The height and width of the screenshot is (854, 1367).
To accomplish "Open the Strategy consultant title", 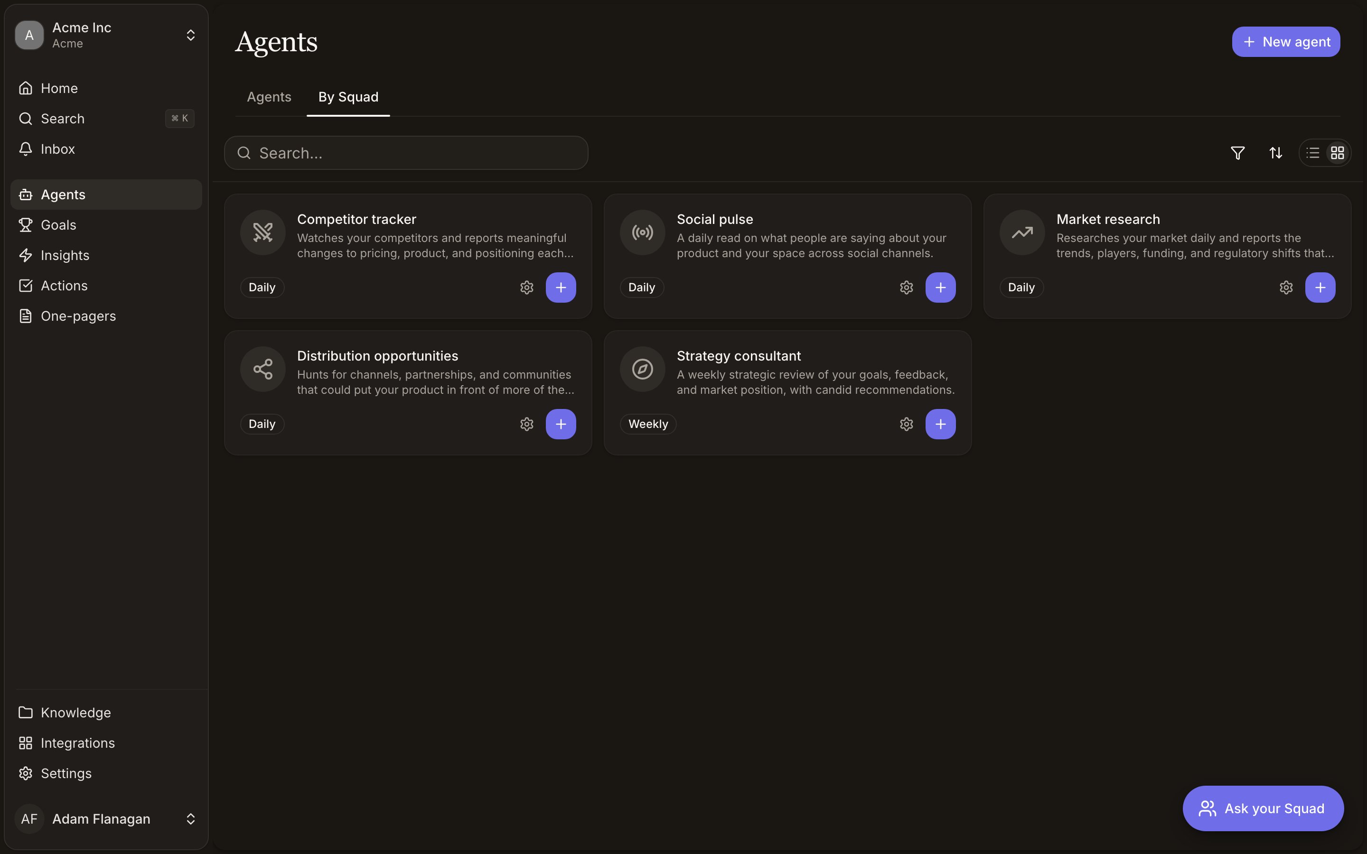I will tap(738, 356).
